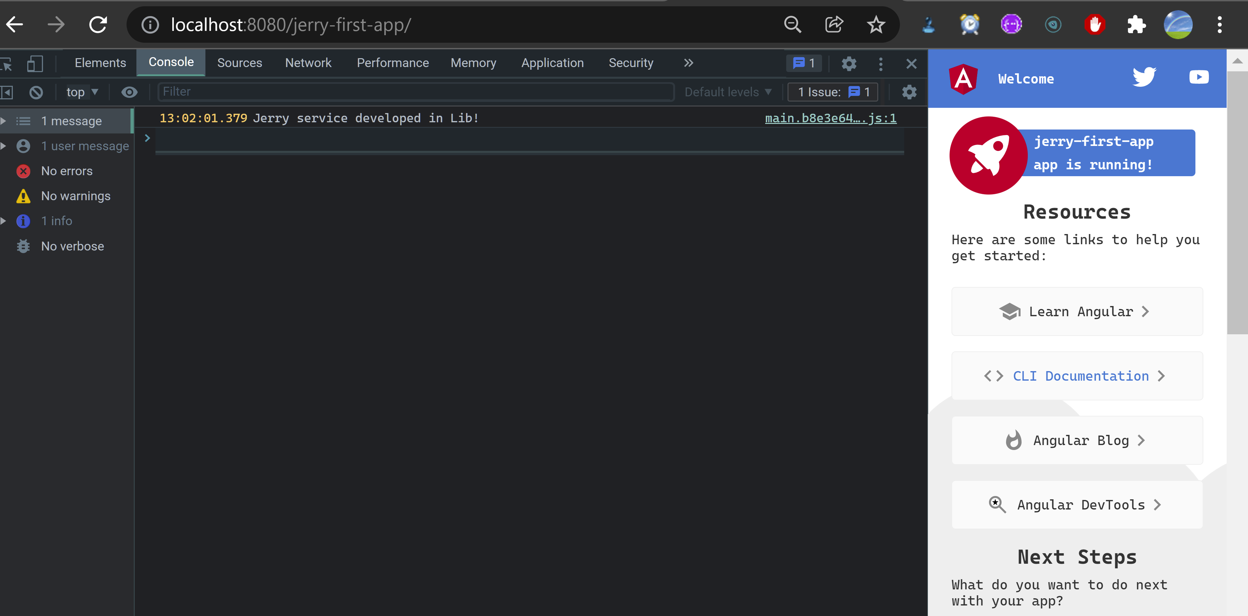The width and height of the screenshot is (1248, 616).
Task: Open the top context dropdown
Action: click(x=82, y=92)
